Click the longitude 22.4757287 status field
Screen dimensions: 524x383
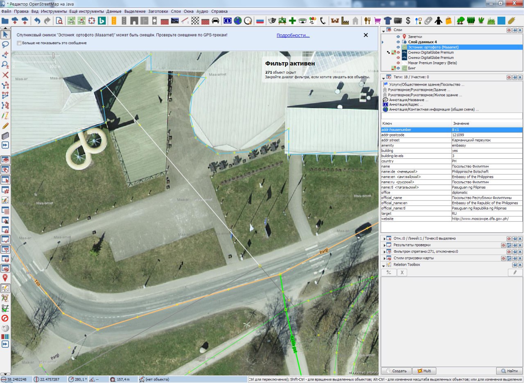(x=49, y=379)
